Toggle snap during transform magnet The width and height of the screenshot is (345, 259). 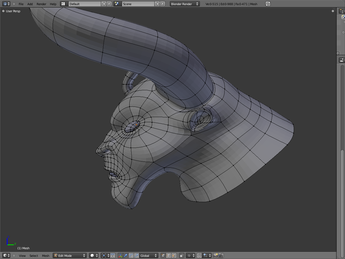(x=199, y=255)
